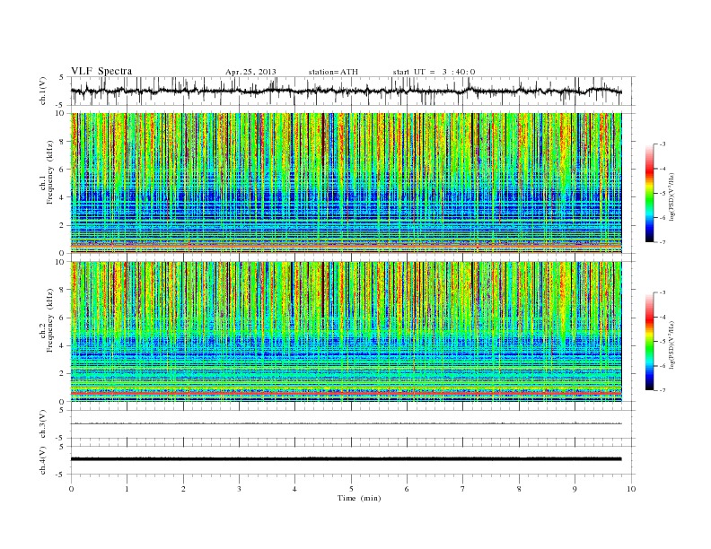
Task: Click the ch.1 PSD color scale bar
Action: coord(649,193)
